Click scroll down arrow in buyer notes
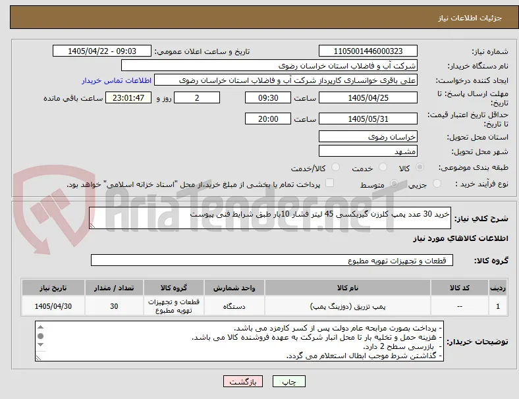 [40, 345]
